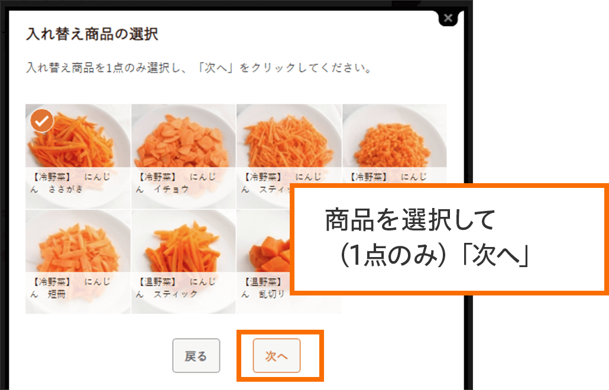
Task: Click the 入れ替え商品の選択 dialog heading
Action: tap(92, 34)
